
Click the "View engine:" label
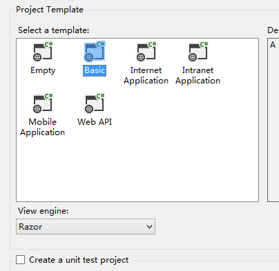pyautogui.click(x=44, y=211)
